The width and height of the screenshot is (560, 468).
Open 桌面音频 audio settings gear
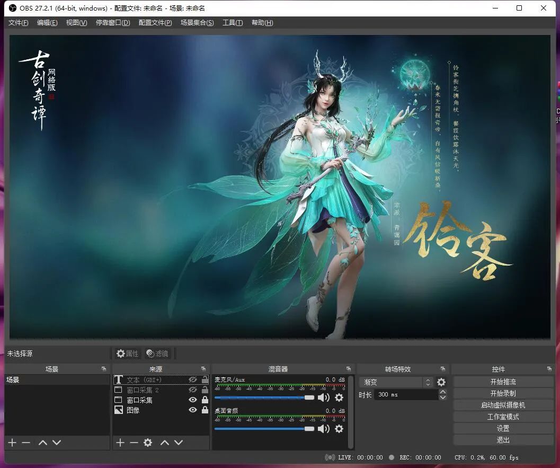pyautogui.click(x=339, y=429)
